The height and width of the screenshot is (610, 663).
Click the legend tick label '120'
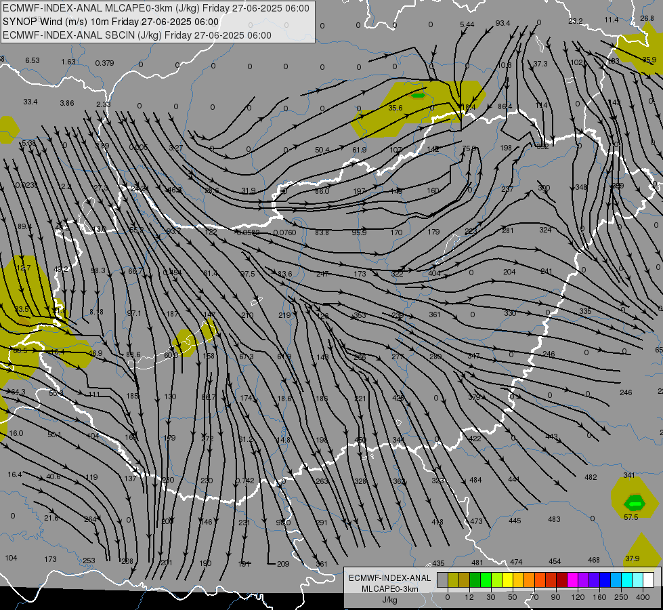point(577,597)
